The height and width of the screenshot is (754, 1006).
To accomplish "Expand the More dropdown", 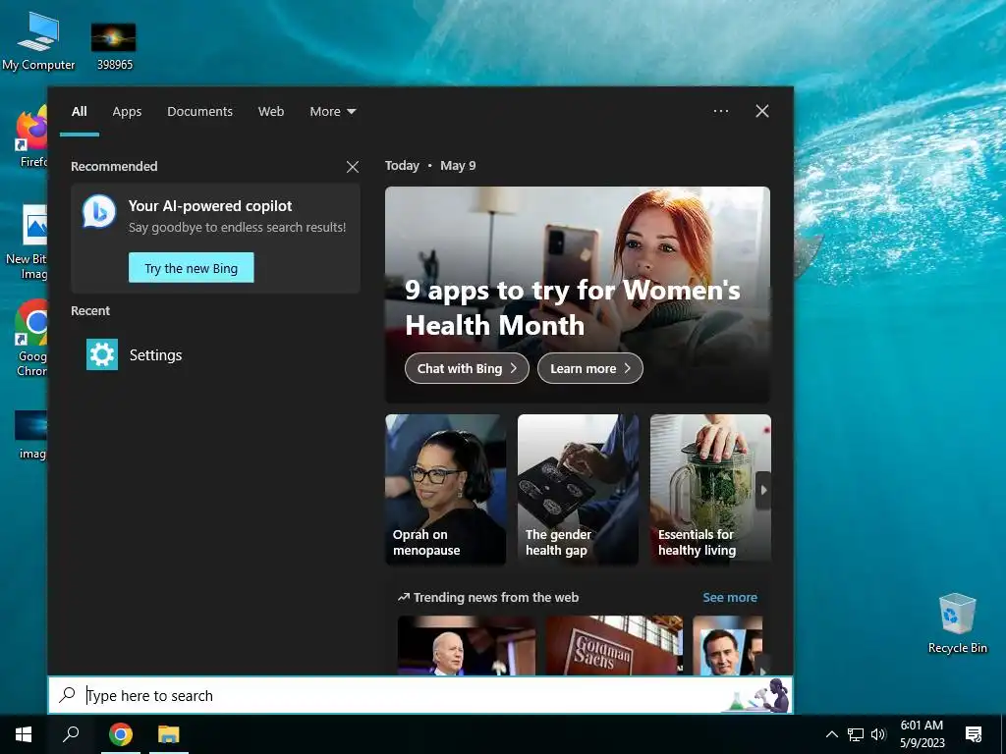I will pyautogui.click(x=332, y=112).
